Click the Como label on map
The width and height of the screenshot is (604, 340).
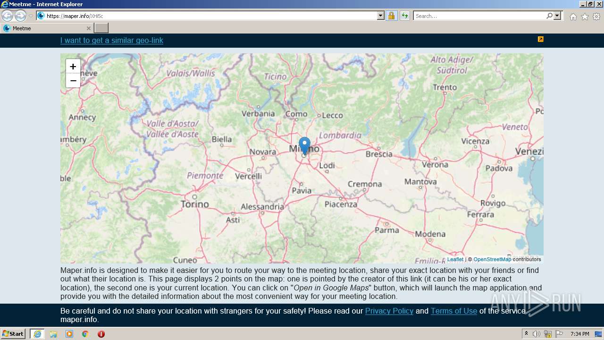pos(296,114)
